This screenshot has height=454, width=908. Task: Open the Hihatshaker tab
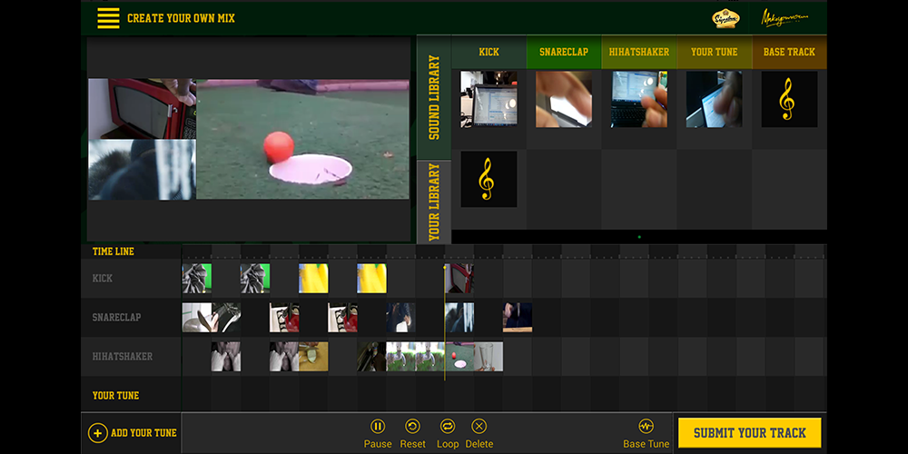[638, 52]
